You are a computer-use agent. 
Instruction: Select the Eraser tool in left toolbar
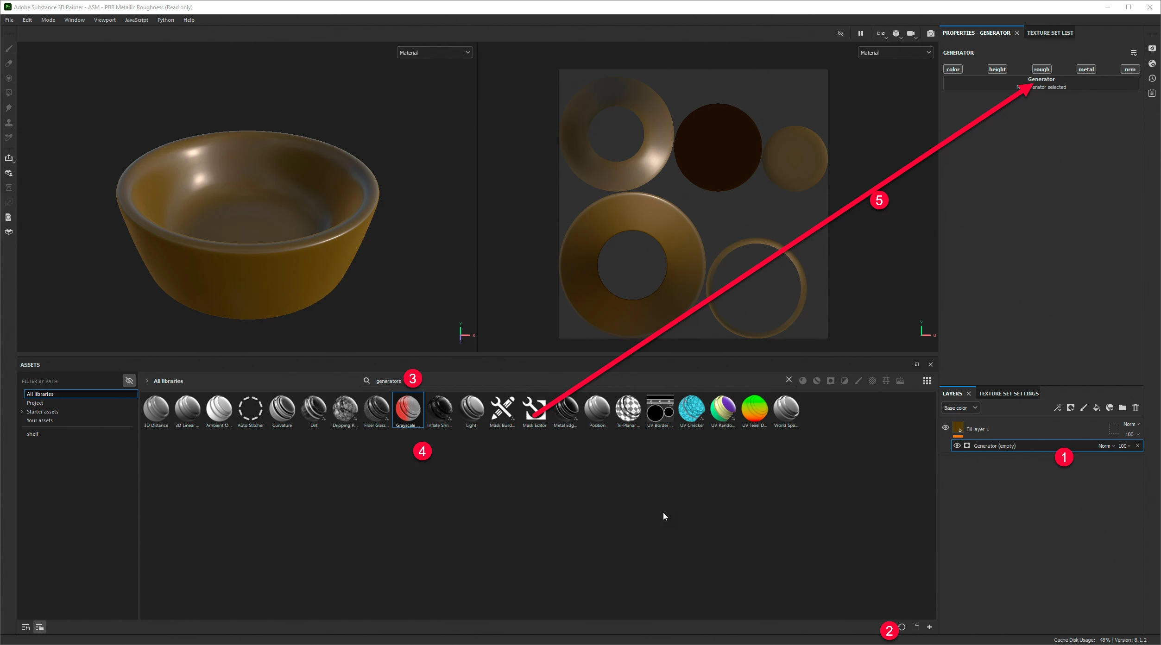tap(8, 63)
